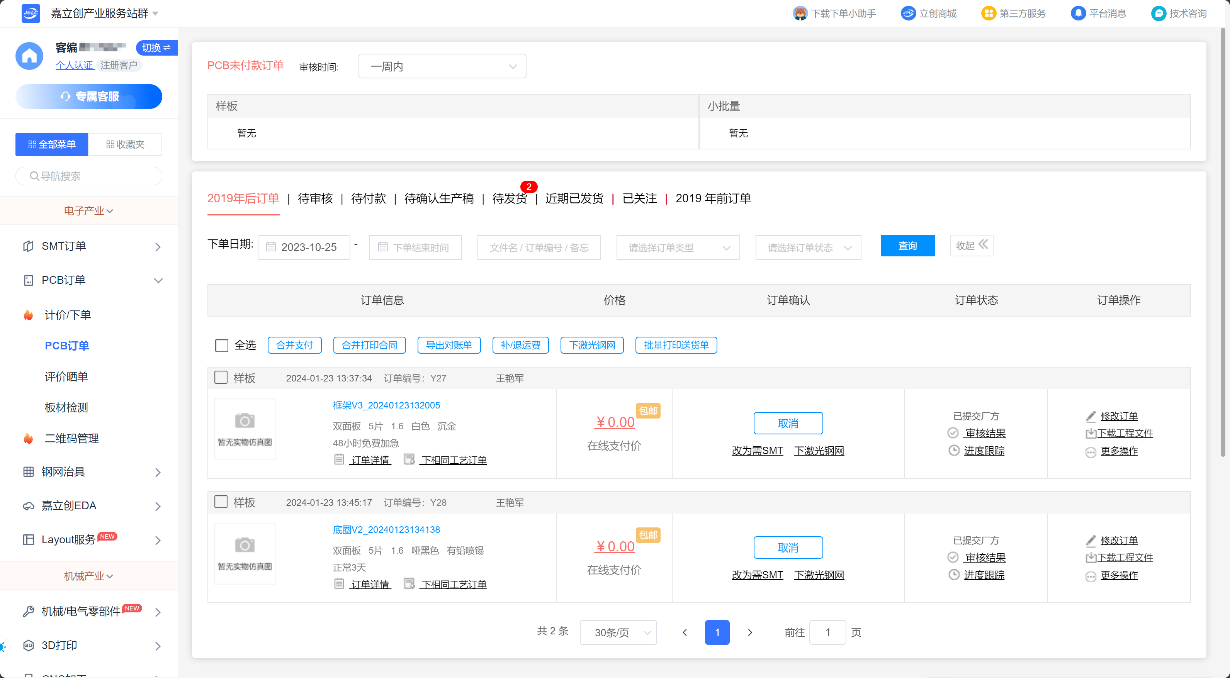1230x678 pixels.
Task: Open 审核时间 一周内 dropdown
Action: [442, 66]
